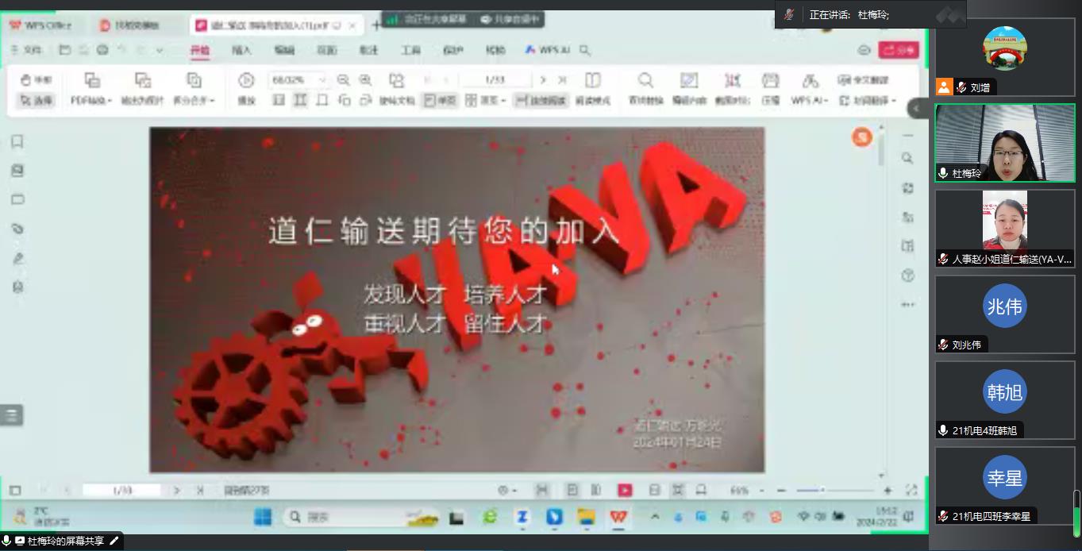The width and height of the screenshot is (1082, 551).
Task: Start slideshow with the Play button
Action: click(x=246, y=88)
